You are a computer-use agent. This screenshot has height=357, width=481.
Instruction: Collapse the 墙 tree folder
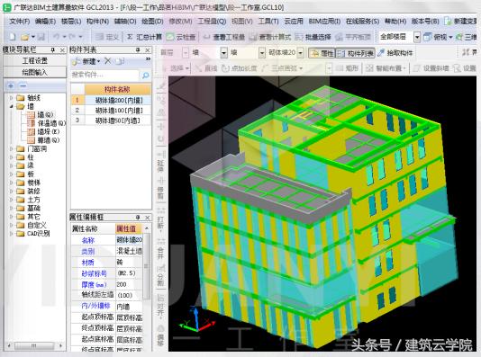click(x=12, y=106)
